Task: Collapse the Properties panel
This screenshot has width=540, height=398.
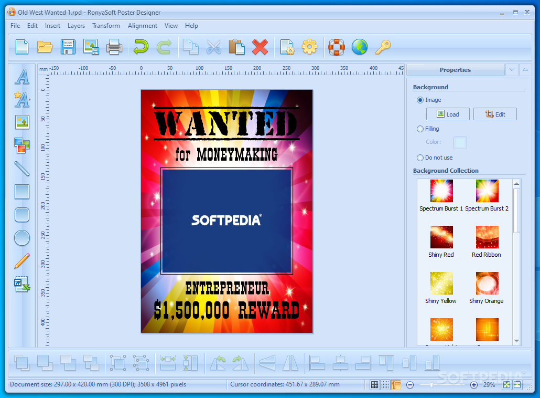Action: click(x=525, y=69)
